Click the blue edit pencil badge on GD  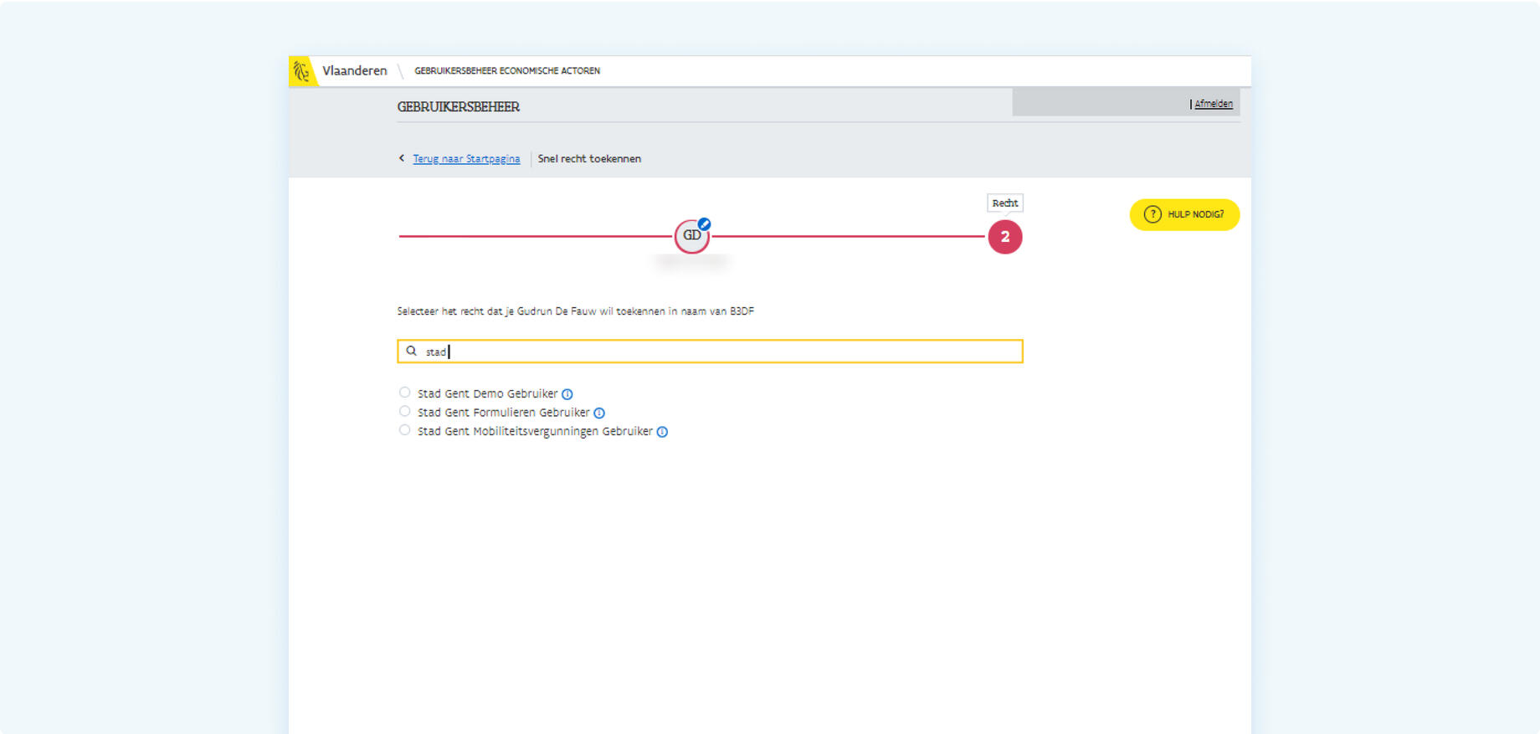click(x=705, y=223)
